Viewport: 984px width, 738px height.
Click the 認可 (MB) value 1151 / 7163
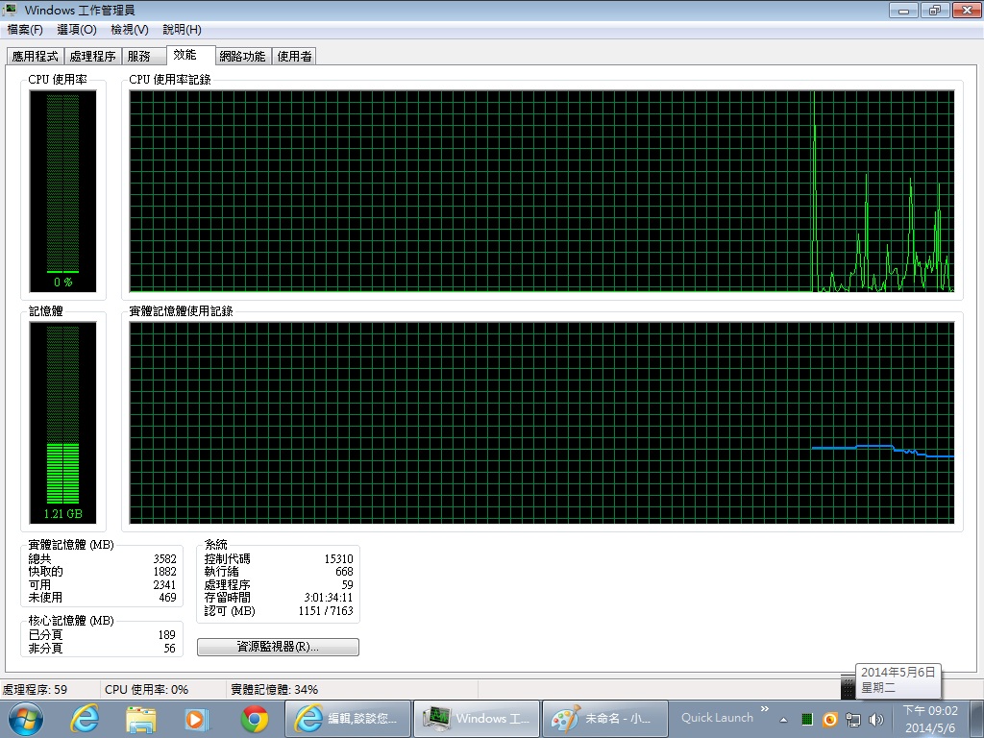(x=326, y=610)
